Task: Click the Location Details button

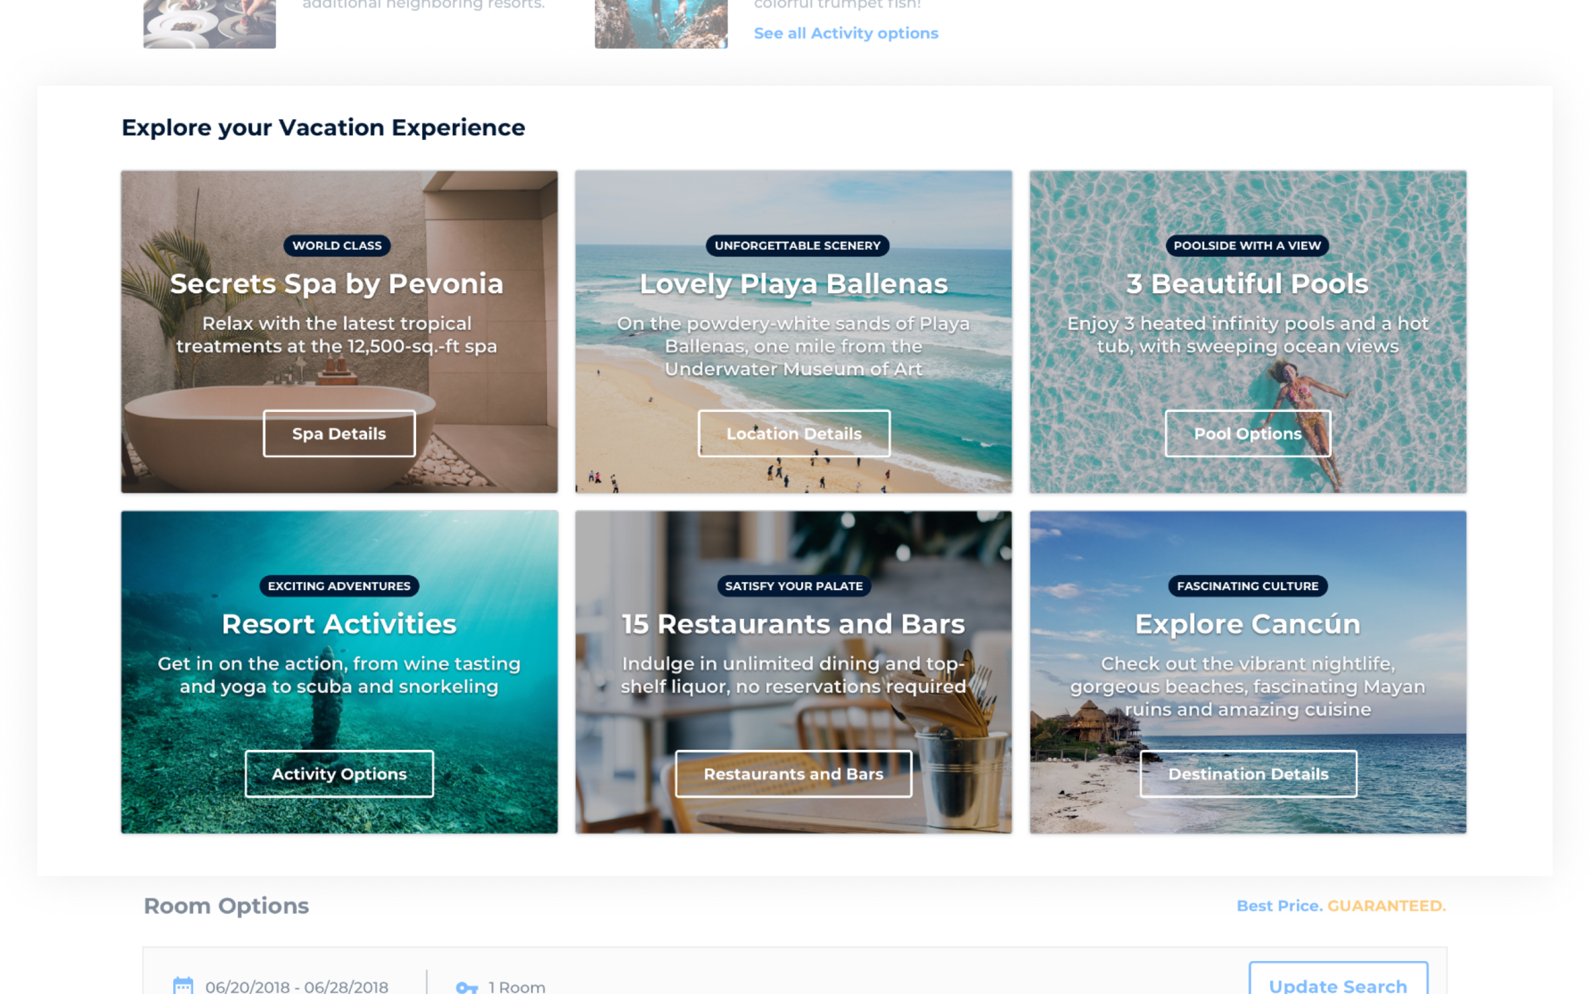Action: click(793, 433)
